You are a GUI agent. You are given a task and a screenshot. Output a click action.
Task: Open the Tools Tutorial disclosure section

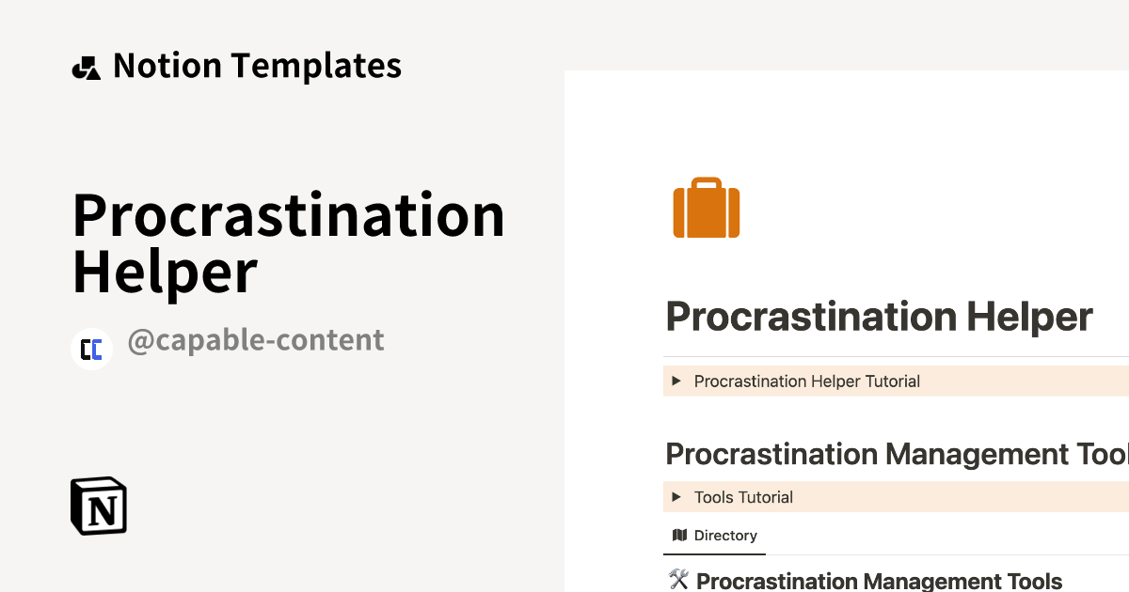point(743,497)
